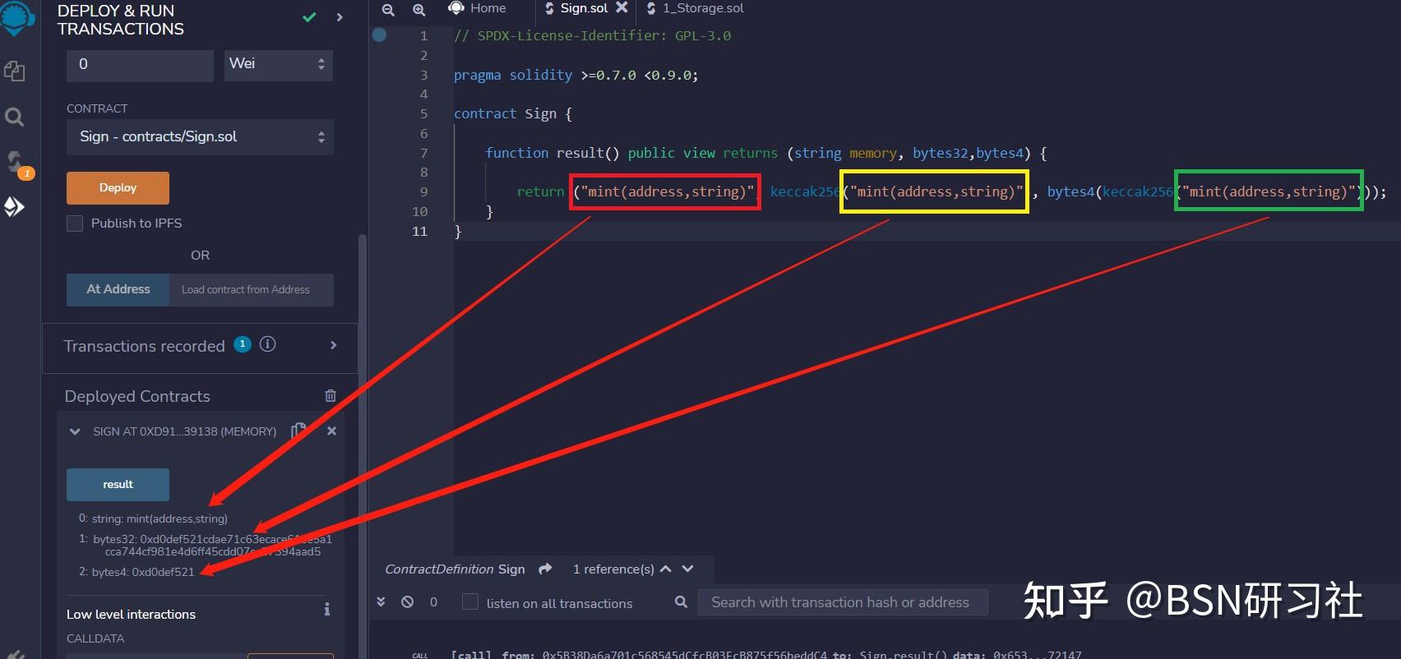The height and width of the screenshot is (659, 1401).
Task: Go to previous reference arrow
Action: [x=666, y=569]
